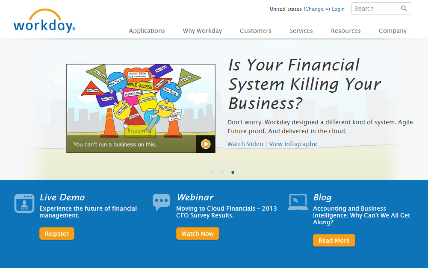Open the Customers menu
The image size is (428, 273).
coord(255,31)
